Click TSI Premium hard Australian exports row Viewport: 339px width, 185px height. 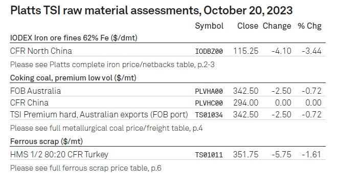pos(168,114)
